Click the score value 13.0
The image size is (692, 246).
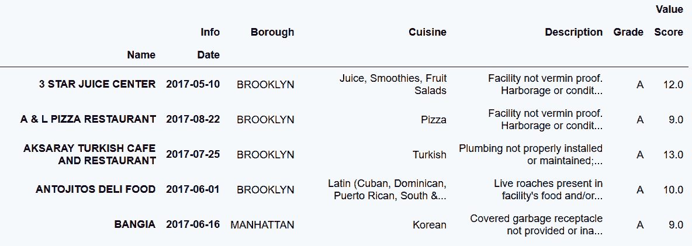(673, 155)
